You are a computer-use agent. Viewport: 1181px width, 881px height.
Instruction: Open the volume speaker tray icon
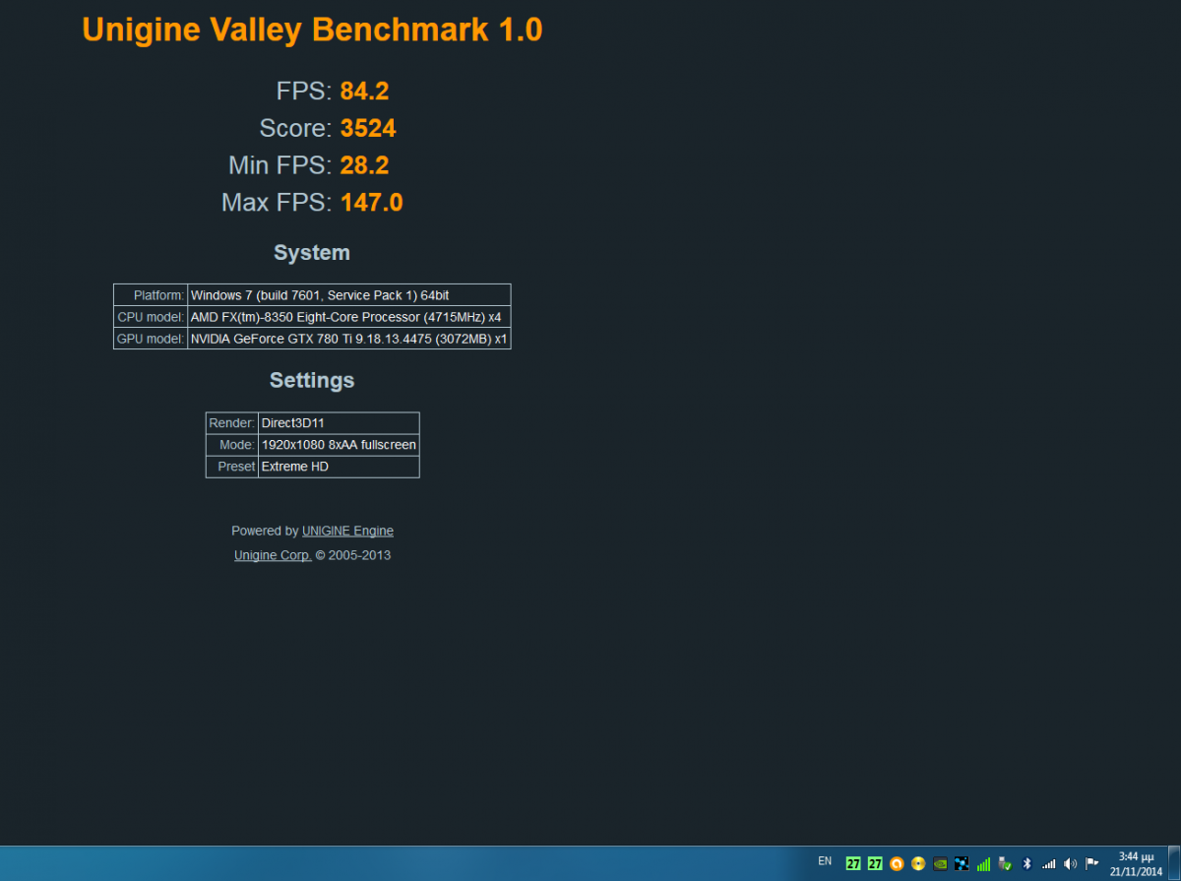pyautogui.click(x=1070, y=863)
